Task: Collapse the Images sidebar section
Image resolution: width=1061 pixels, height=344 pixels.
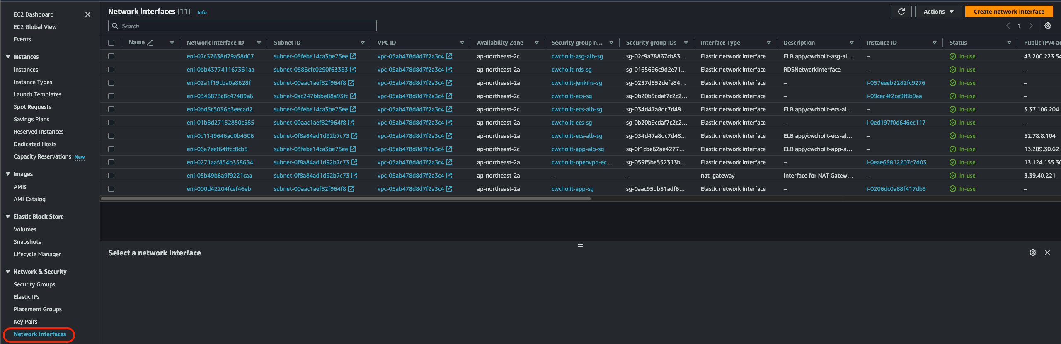Action: pos(8,174)
